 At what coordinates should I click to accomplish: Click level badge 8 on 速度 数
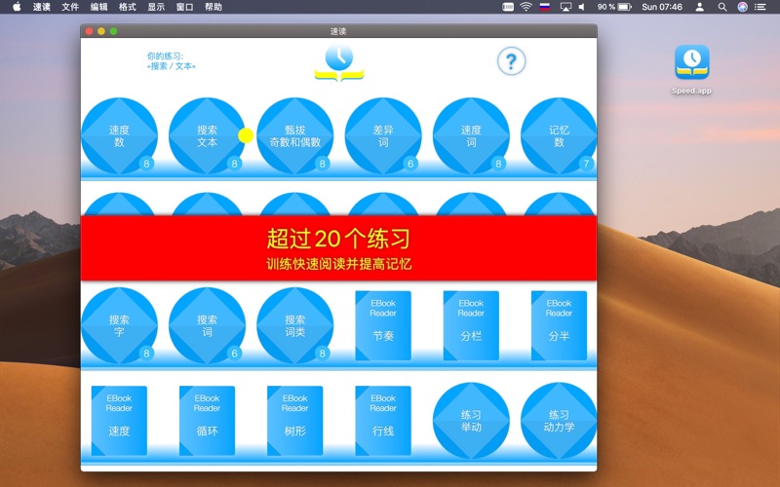point(147,164)
